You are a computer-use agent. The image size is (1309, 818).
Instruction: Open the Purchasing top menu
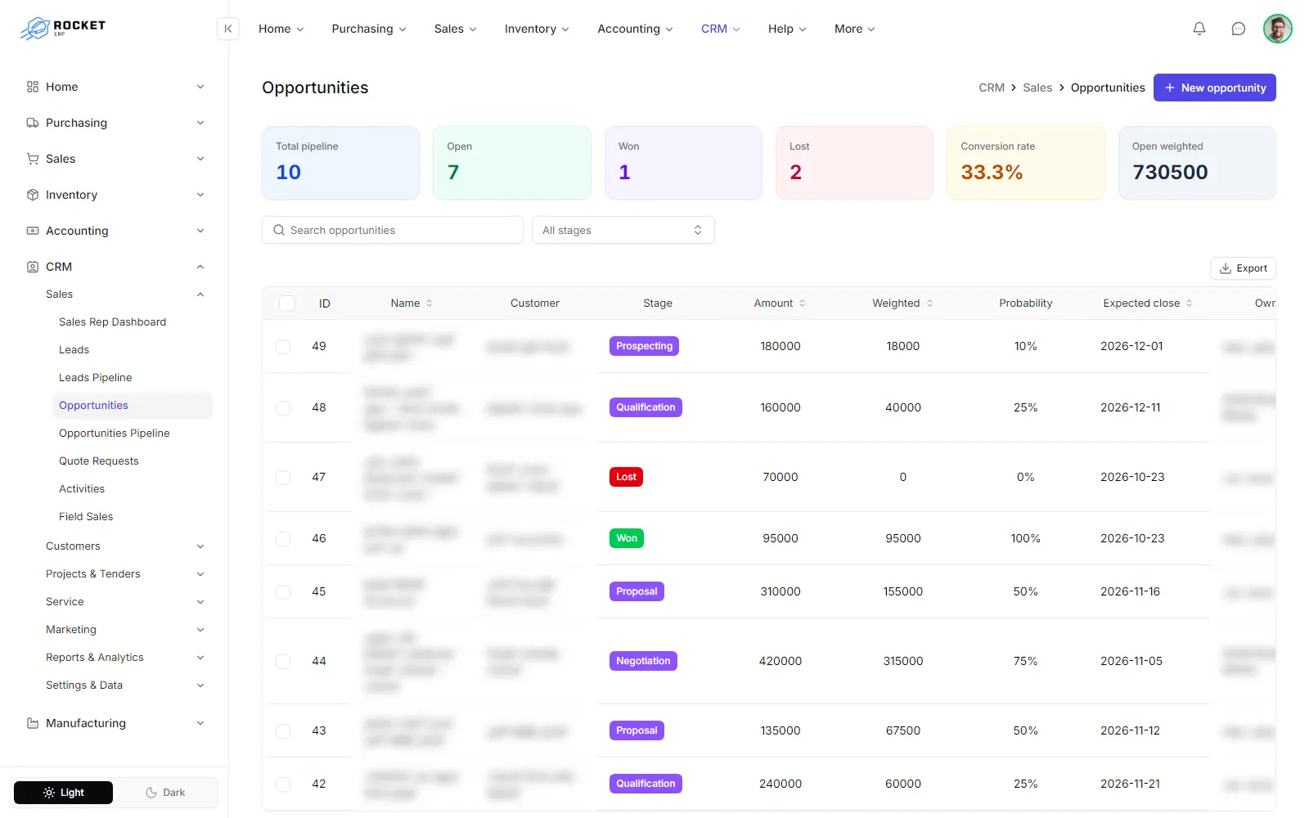369,29
